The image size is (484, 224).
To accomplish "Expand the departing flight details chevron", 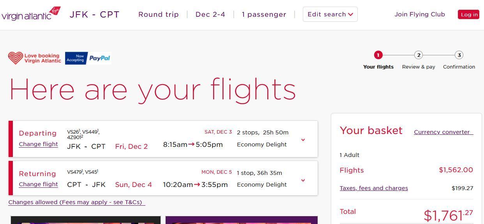I will (303, 140).
